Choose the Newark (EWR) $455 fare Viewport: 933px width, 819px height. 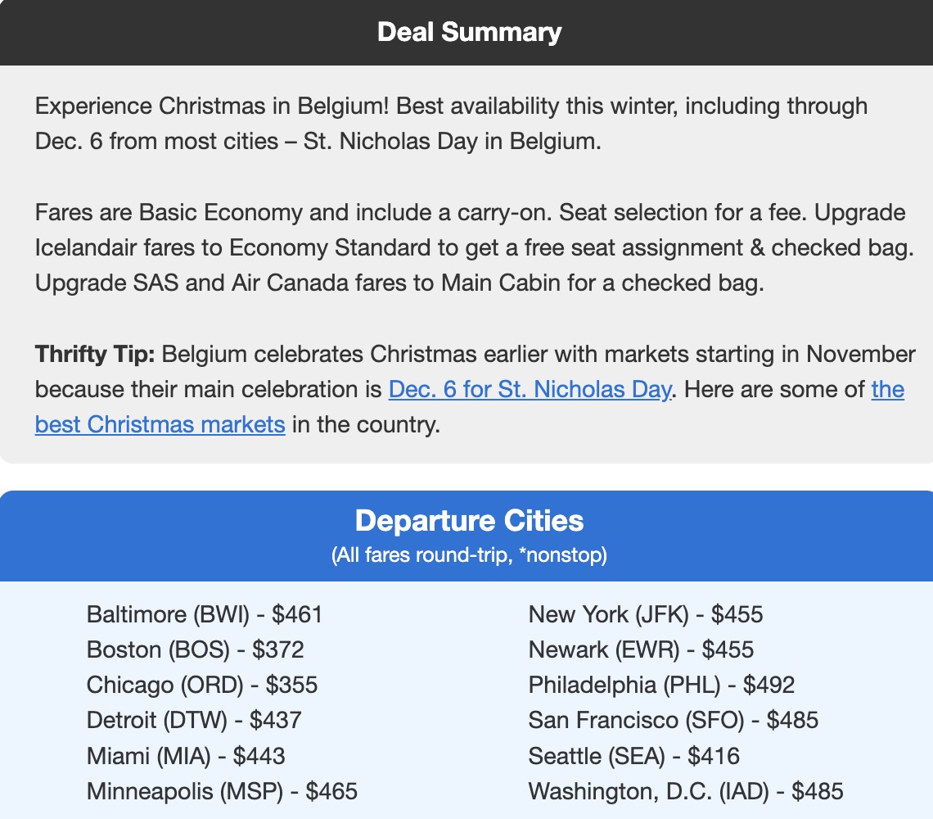[641, 649]
